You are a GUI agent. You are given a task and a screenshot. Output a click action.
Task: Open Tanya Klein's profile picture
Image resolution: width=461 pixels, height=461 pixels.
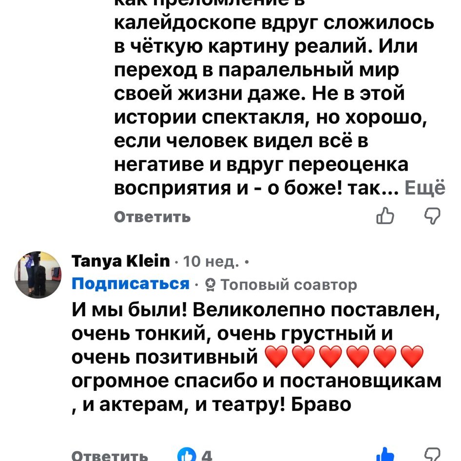pyautogui.click(x=38, y=274)
